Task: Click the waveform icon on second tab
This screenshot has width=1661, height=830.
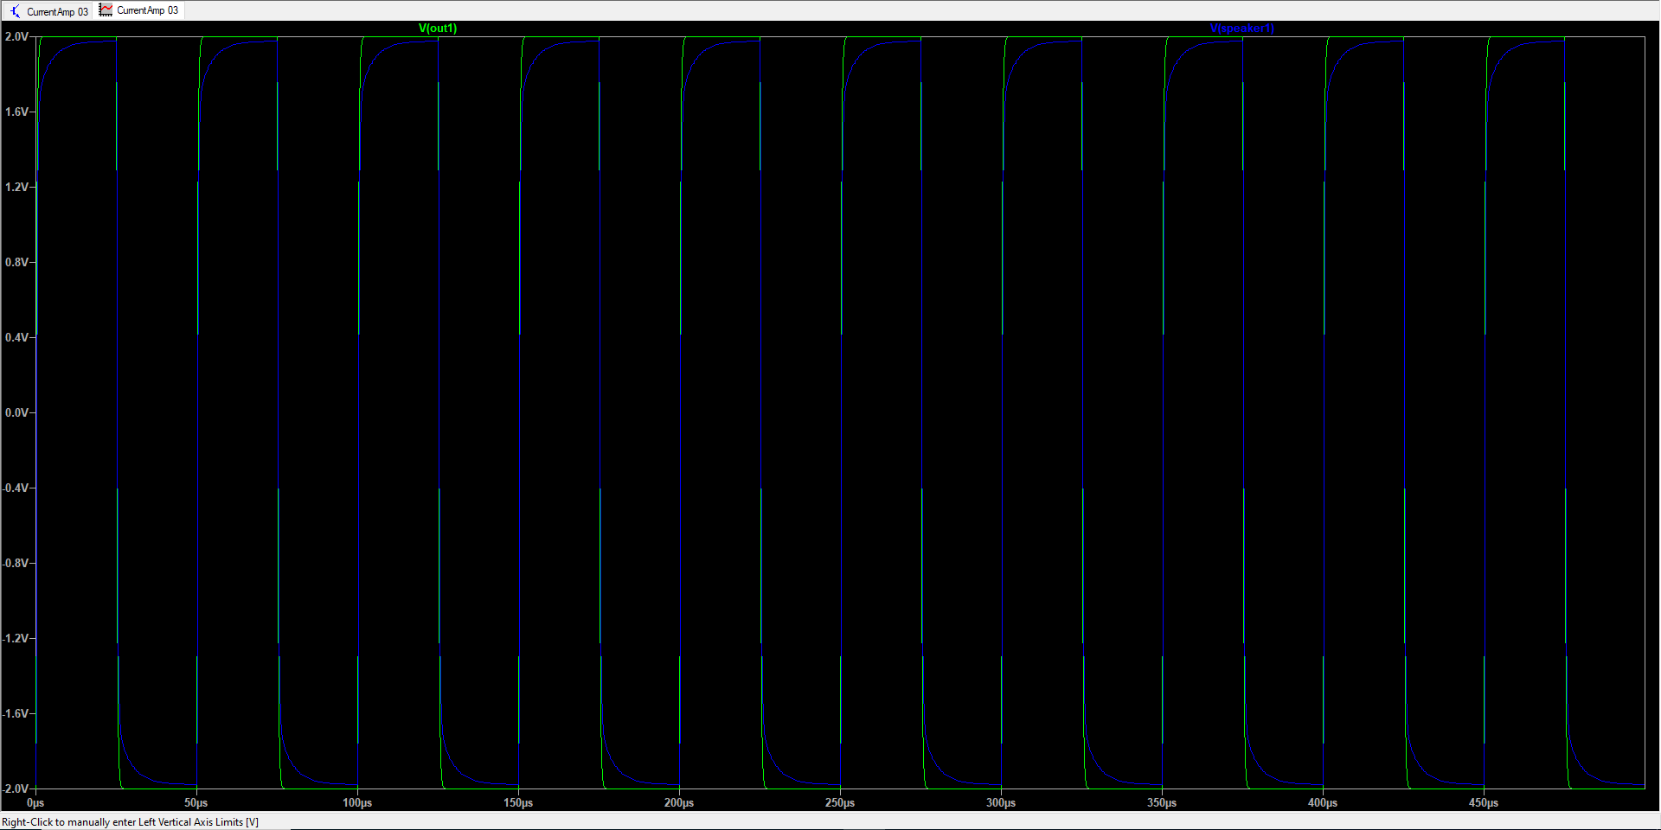Action: point(106,10)
